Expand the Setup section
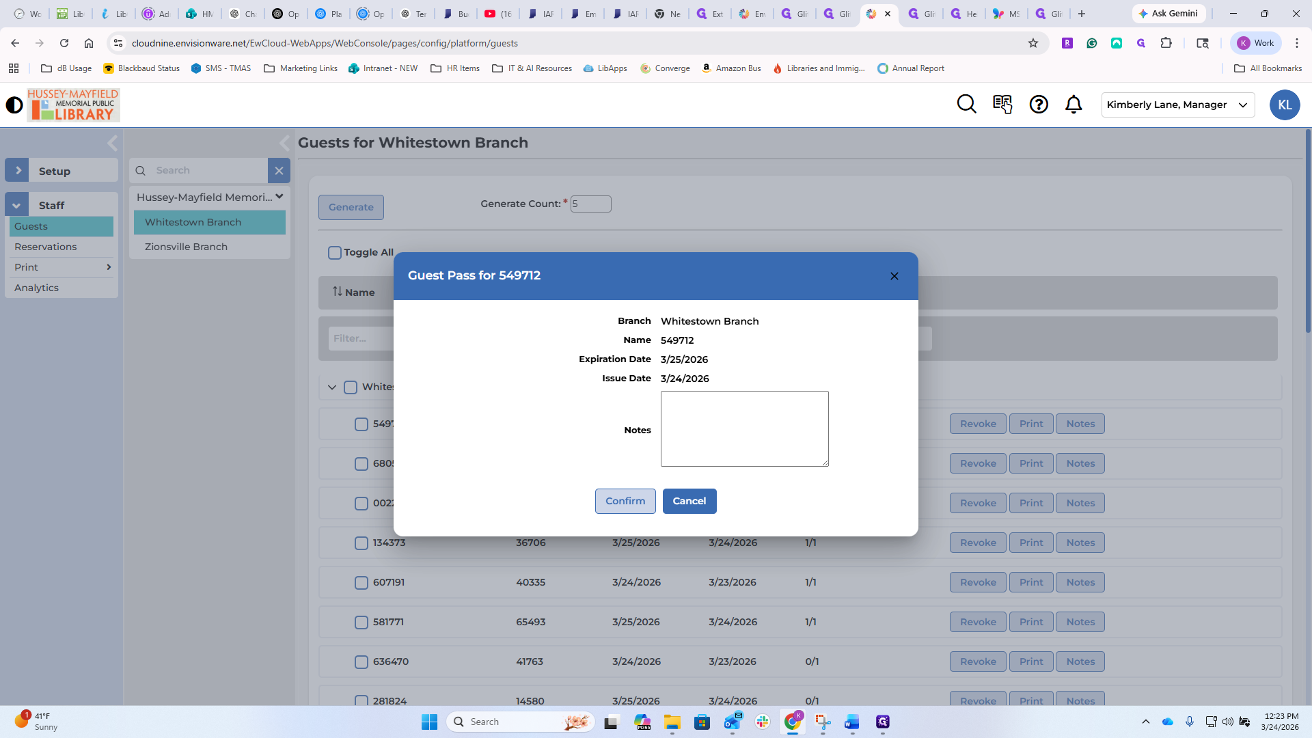This screenshot has height=738, width=1312. (18, 171)
